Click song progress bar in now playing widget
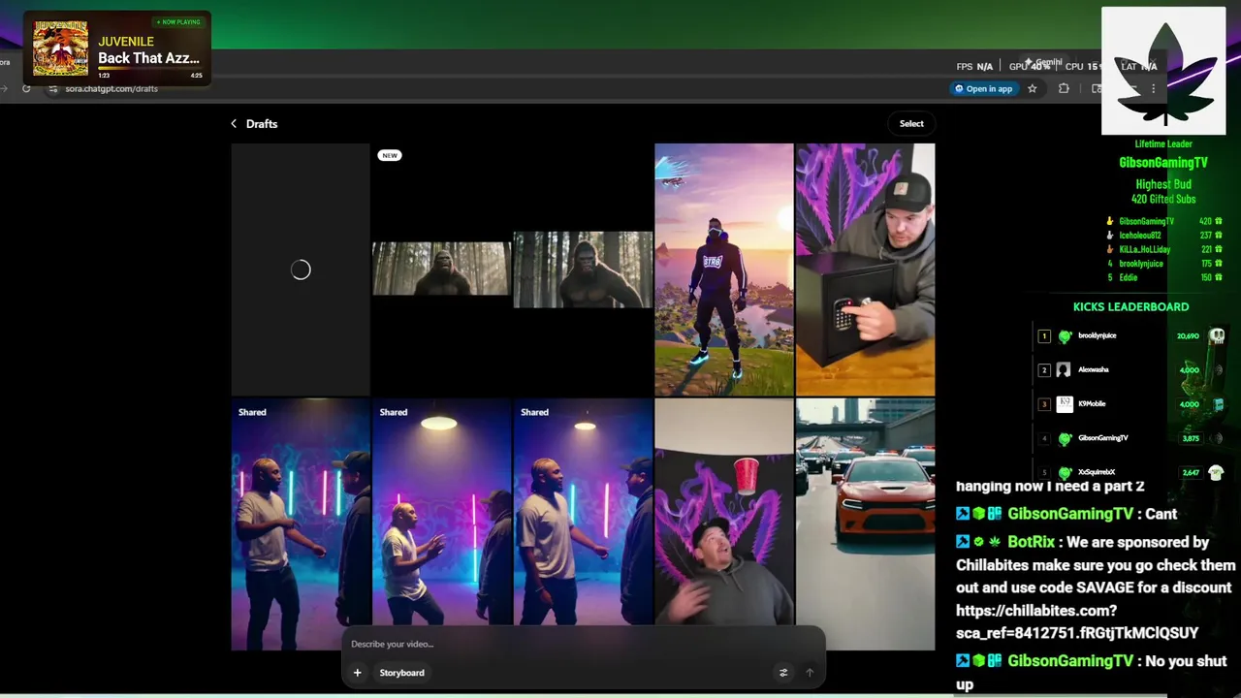The width and height of the screenshot is (1241, 698). coord(150,69)
